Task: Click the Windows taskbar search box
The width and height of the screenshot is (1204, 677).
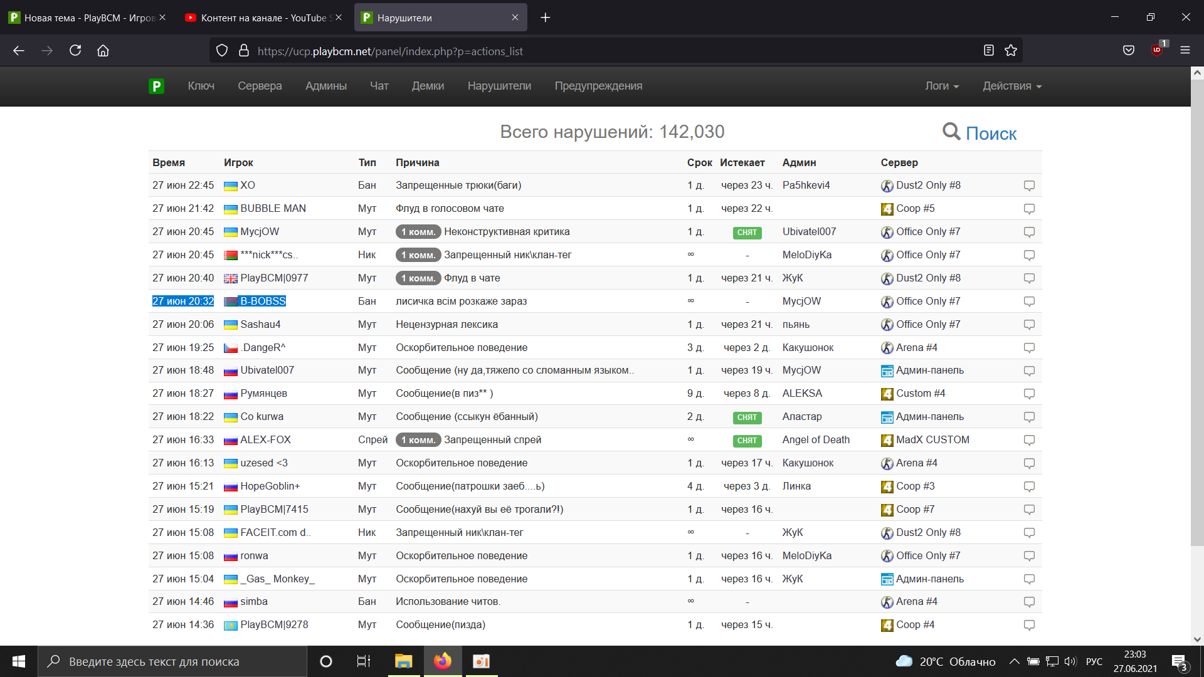Action: 172,661
